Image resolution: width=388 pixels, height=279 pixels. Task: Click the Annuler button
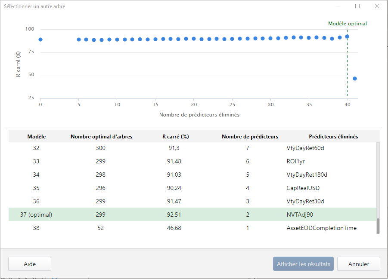tap(358, 264)
